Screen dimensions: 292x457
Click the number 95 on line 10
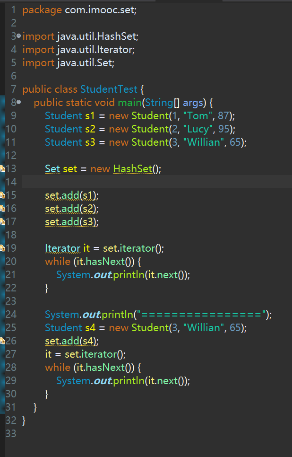(223, 130)
